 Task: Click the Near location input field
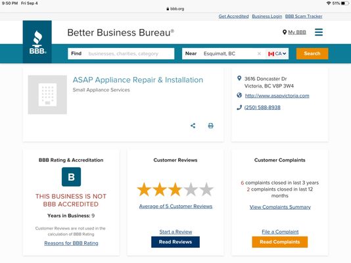(x=224, y=54)
